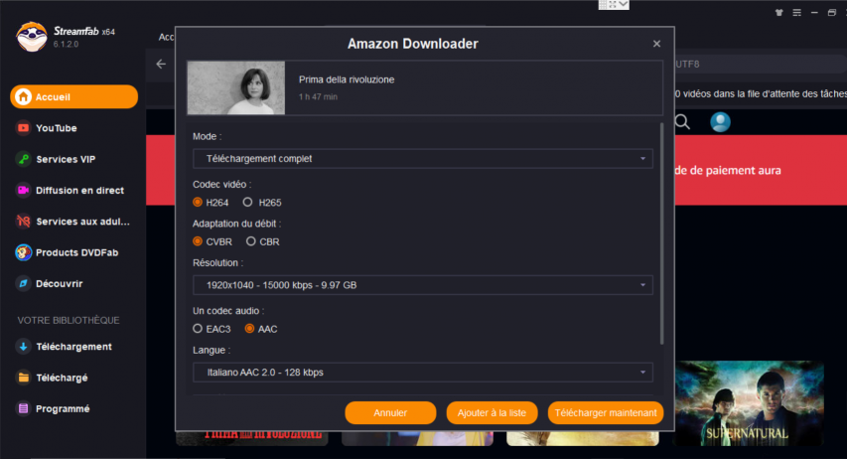Click the purple Programmé list icon
The width and height of the screenshot is (847, 459).
23,408
